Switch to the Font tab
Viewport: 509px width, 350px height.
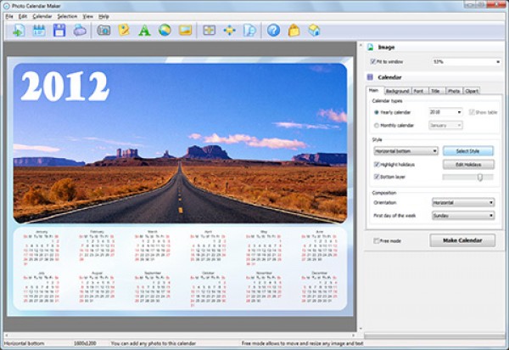pyautogui.click(x=419, y=91)
